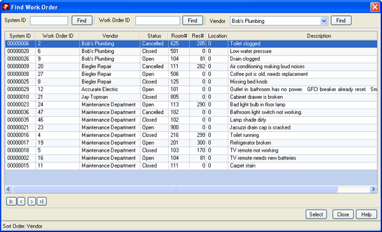This screenshot has width=382, height=232.
Task: Click Find button next to System ID
Action: pyautogui.click(x=82, y=21)
